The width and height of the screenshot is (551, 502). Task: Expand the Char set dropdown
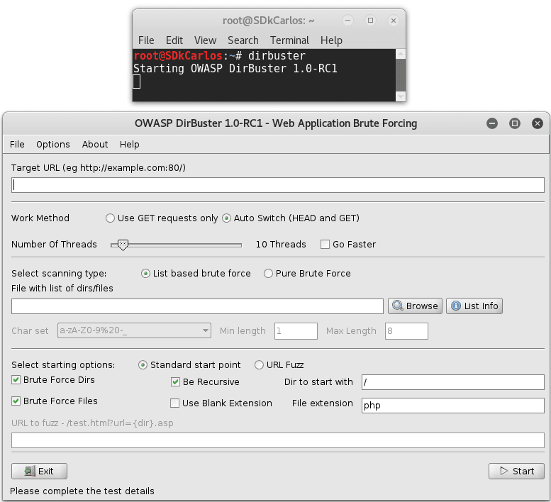[x=206, y=330]
